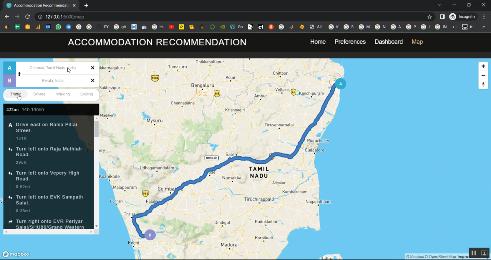Reset map bearing with compass button
Screen dimensions: 491x260
483,84
